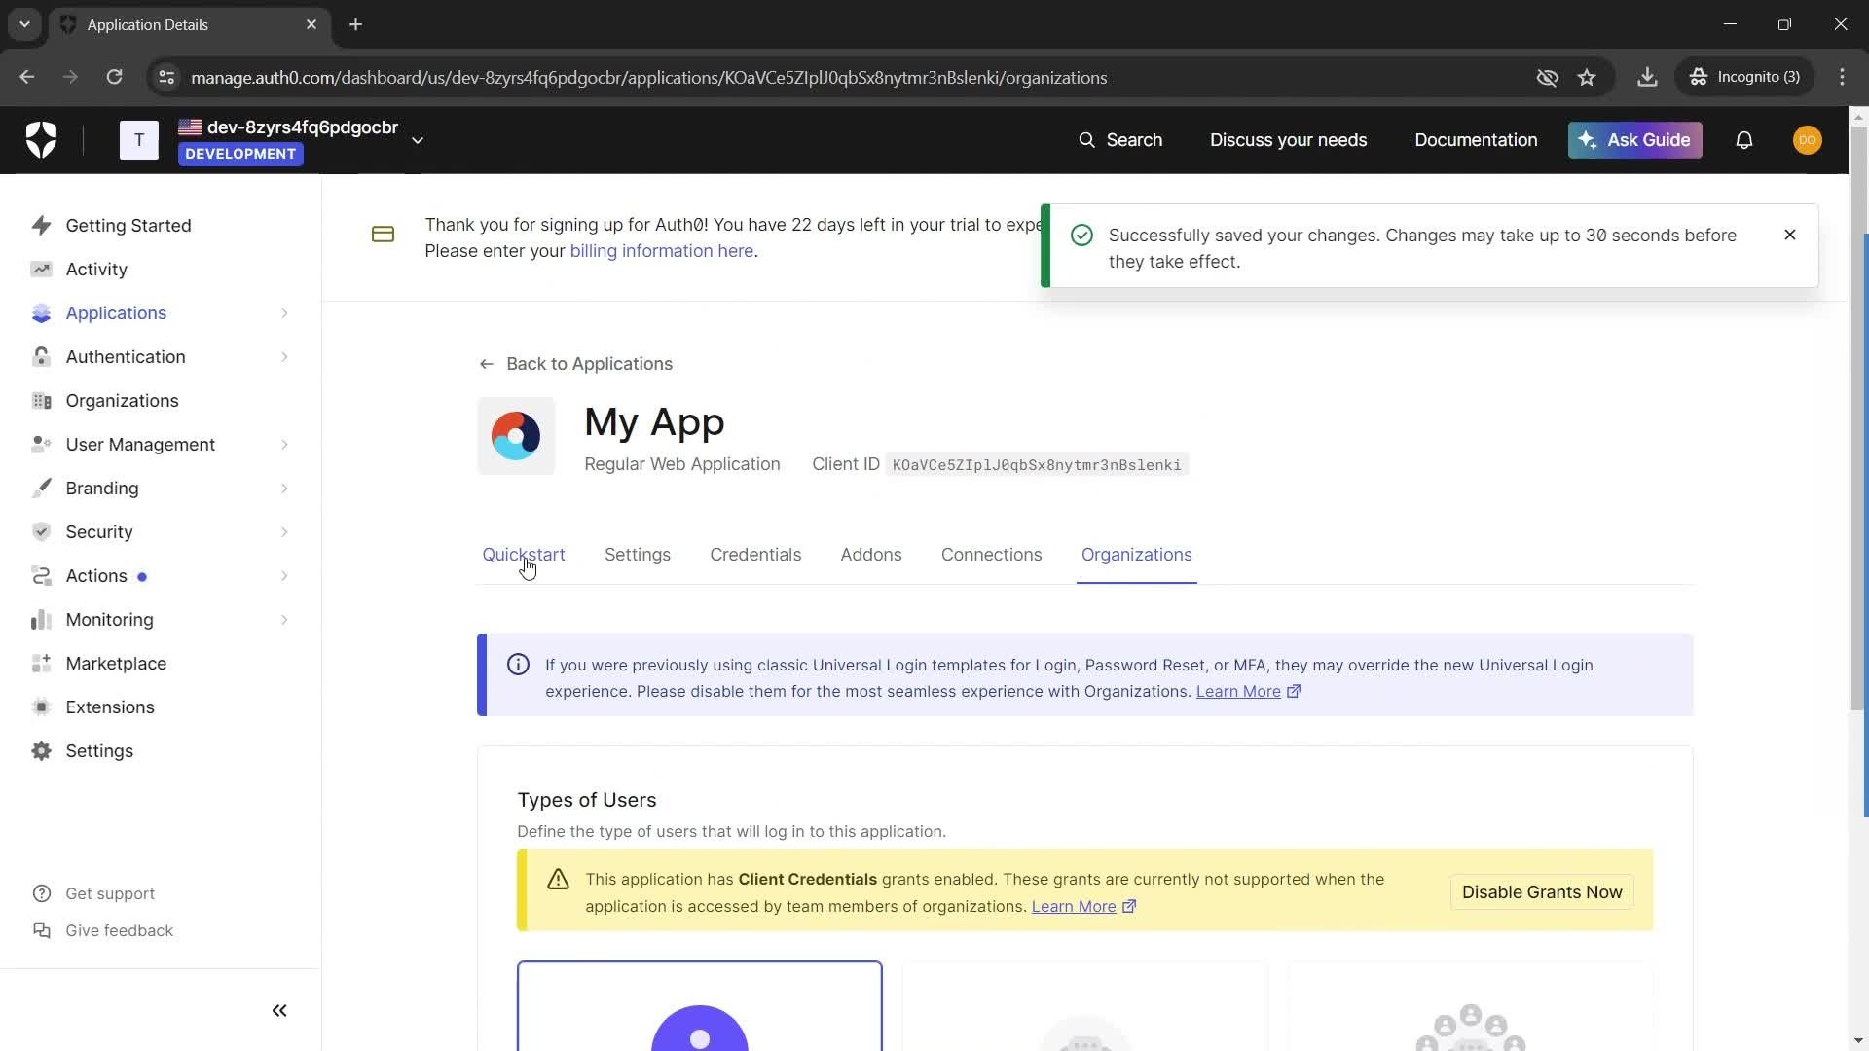Open the tenant T avatar tile
The image size is (1869, 1051).
(139, 140)
